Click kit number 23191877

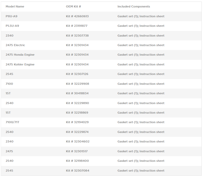[77, 26]
